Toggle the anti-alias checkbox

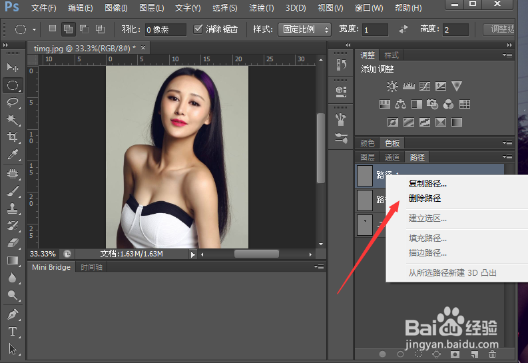point(198,29)
